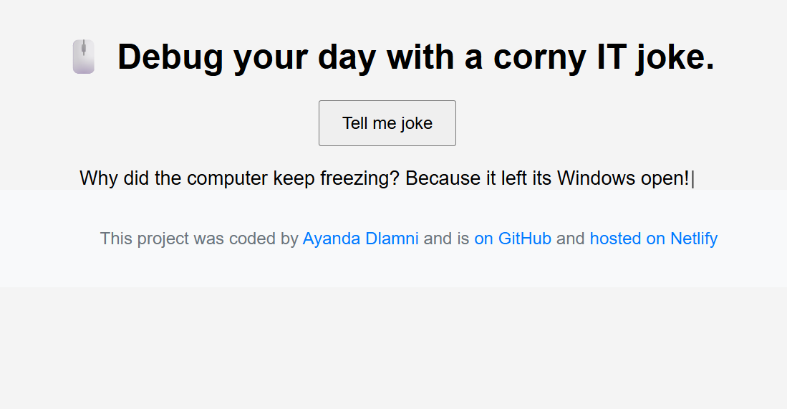This screenshot has width=787, height=409.
Task: Click "and" between GitHub and Netlify links
Action: click(x=570, y=239)
